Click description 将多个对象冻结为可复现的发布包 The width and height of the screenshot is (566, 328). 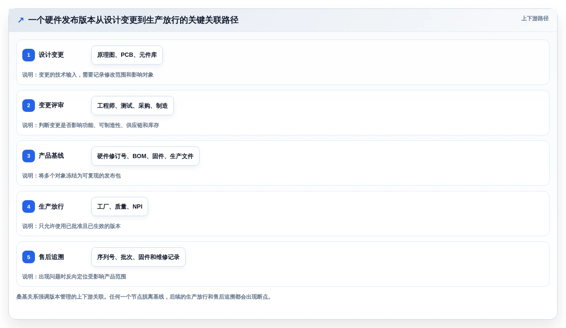[x=80, y=176]
